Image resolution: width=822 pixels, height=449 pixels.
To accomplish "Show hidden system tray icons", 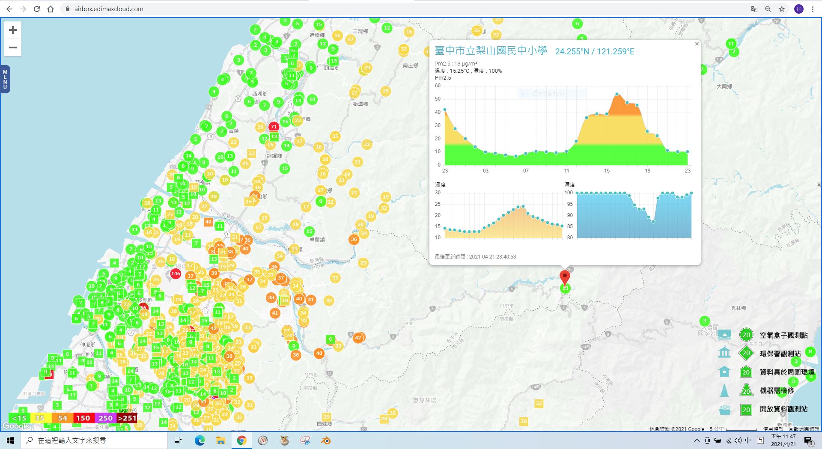I will (697, 440).
